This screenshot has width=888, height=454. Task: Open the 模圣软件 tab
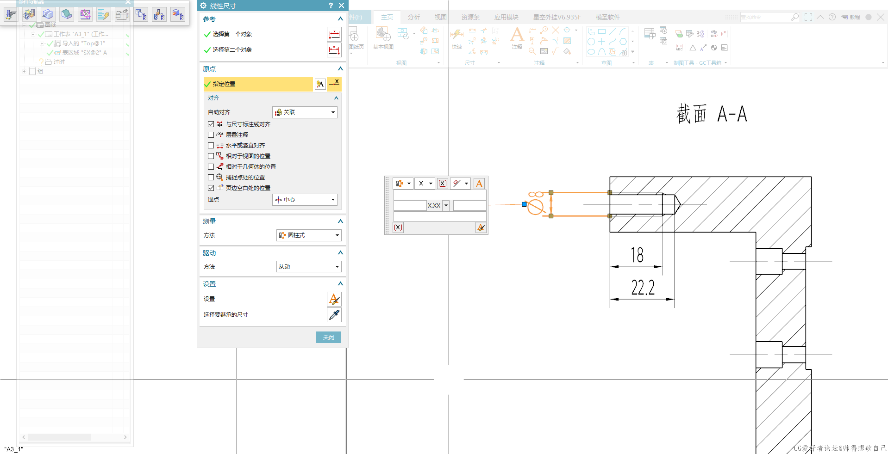(x=607, y=17)
